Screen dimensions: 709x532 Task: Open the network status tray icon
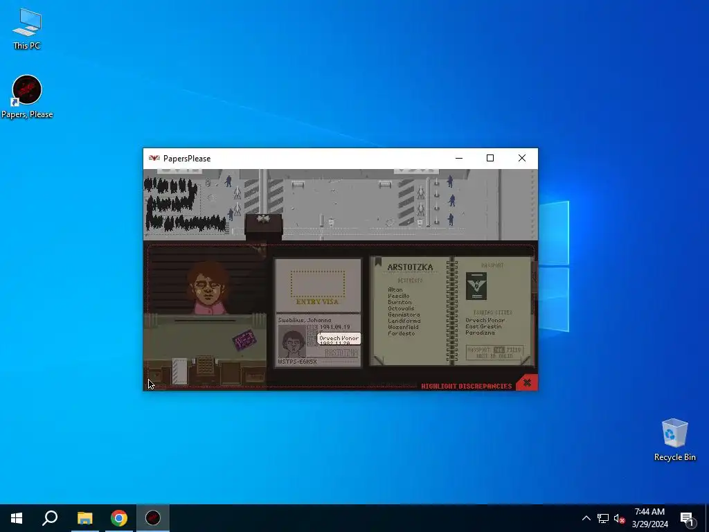tap(603, 518)
